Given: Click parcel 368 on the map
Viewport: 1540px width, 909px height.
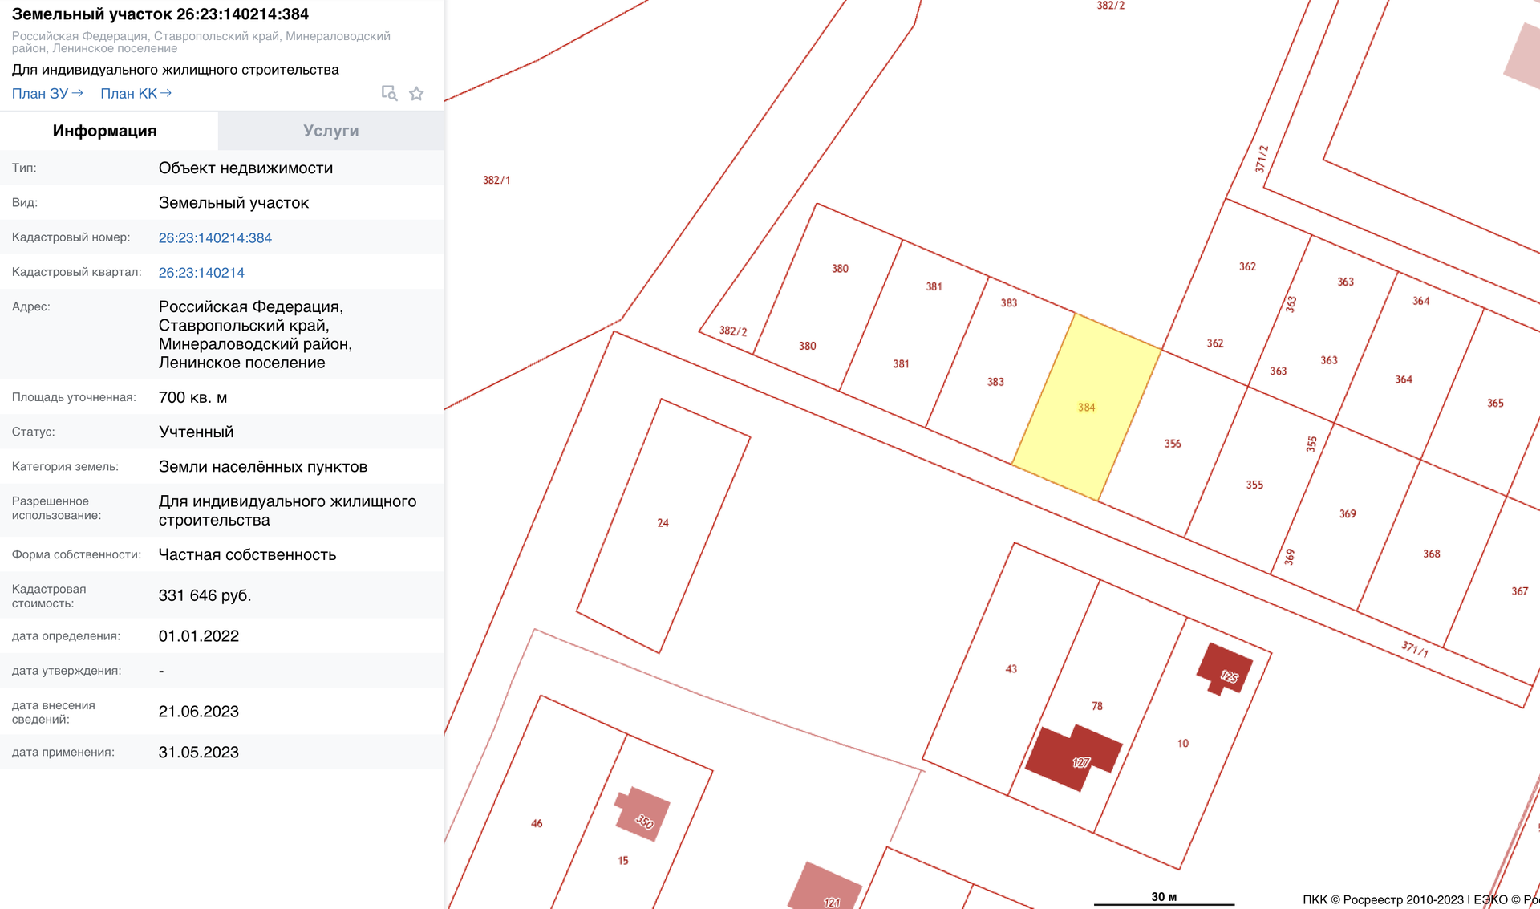Looking at the screenshot, I should click(x=1432, y=554).
